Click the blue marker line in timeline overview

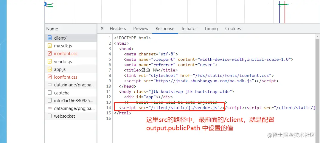pos(279,12)
